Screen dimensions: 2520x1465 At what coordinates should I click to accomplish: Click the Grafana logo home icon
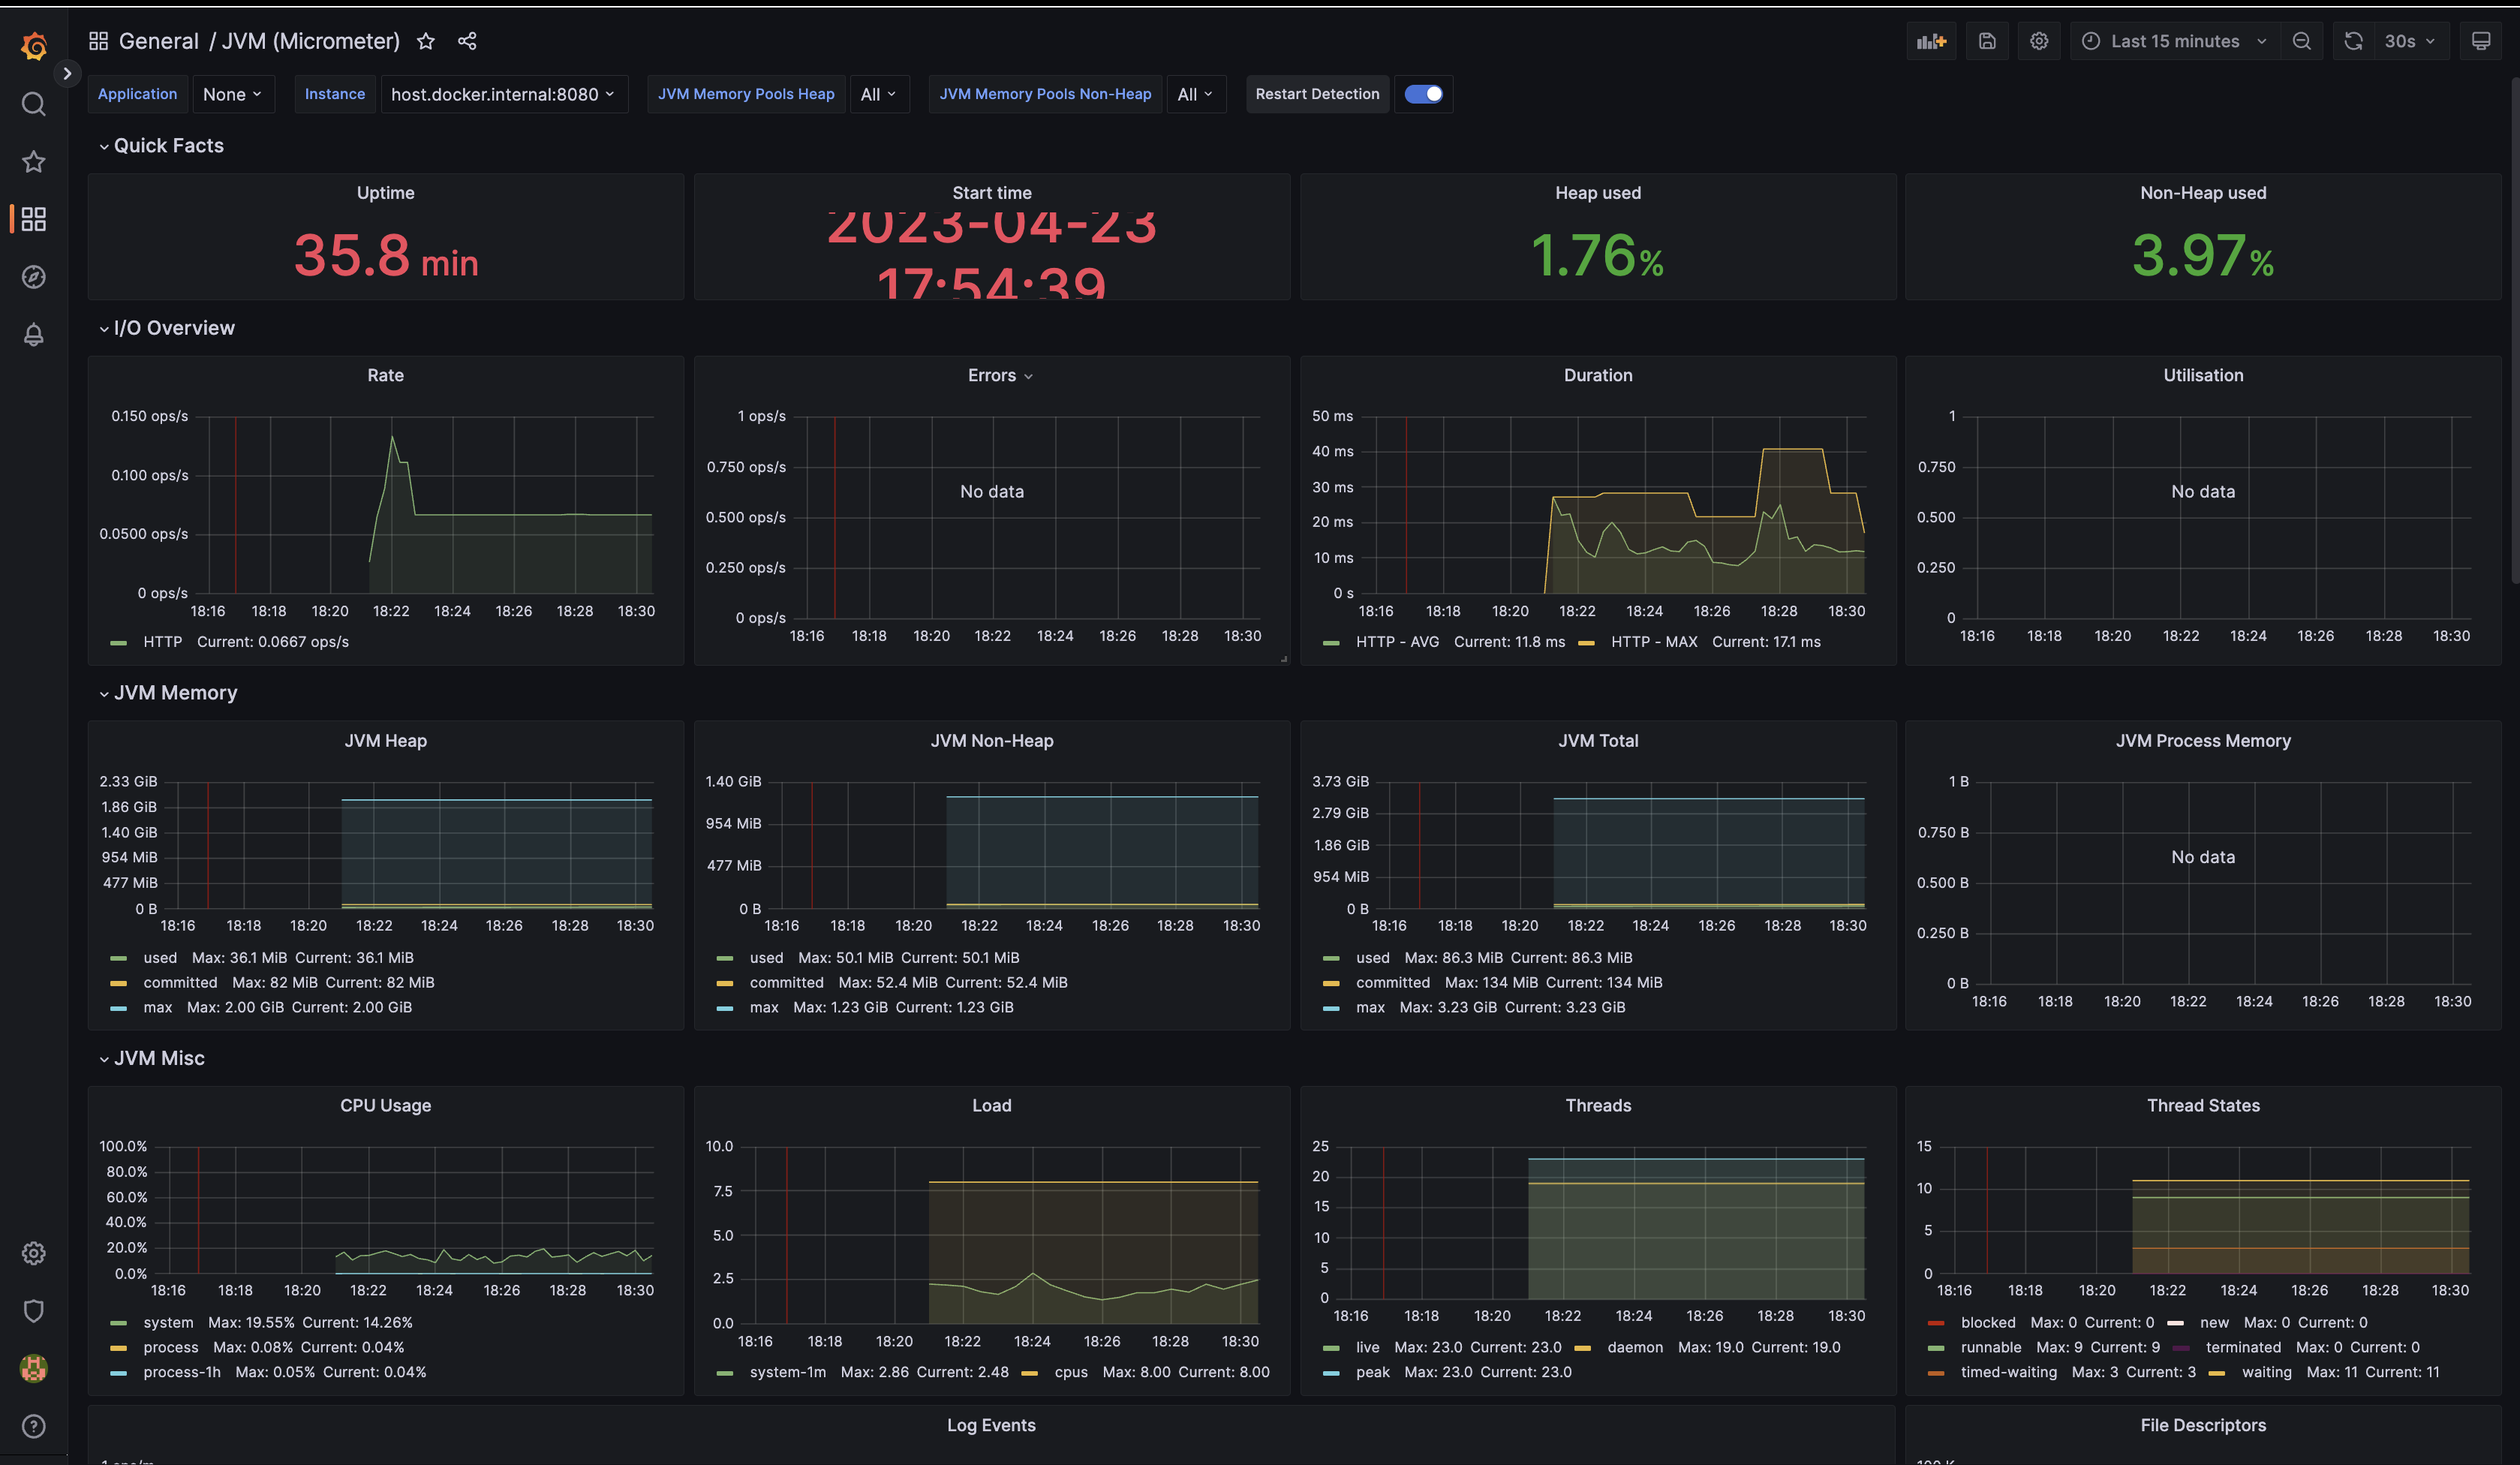[34, 46]
